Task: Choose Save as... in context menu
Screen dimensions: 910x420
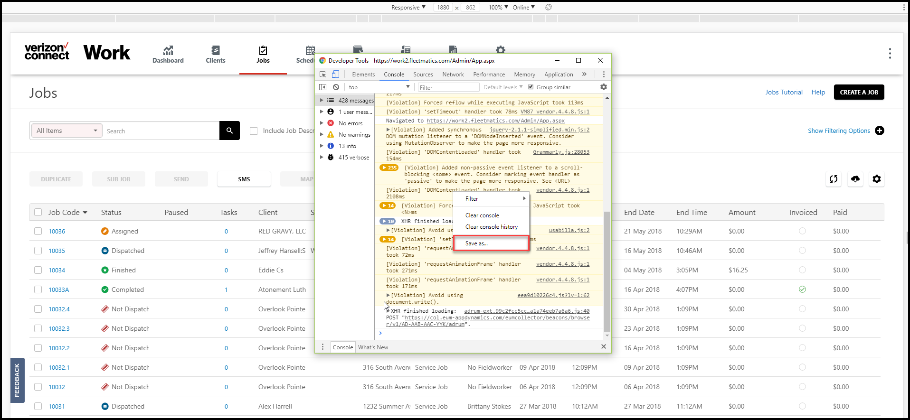Action: pyautogui.click(x=491, y=243)
